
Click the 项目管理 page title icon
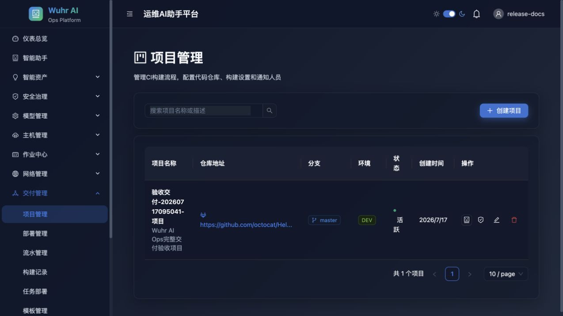tap(140, 58)
